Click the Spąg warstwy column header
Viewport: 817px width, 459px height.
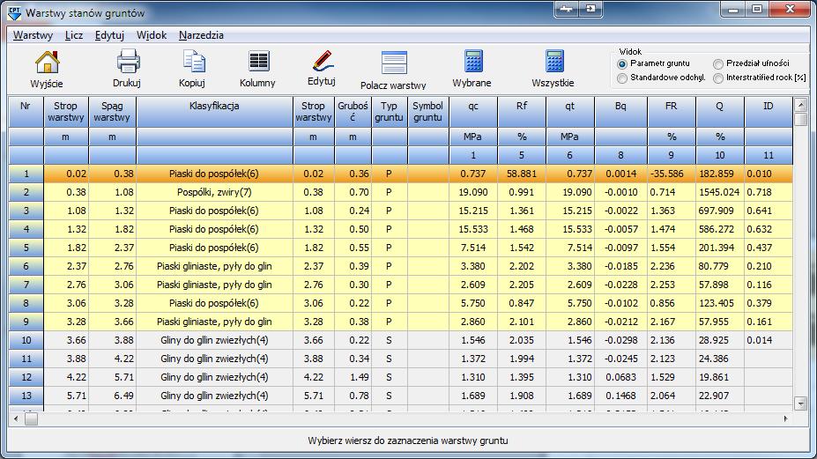tap(112, 112)
